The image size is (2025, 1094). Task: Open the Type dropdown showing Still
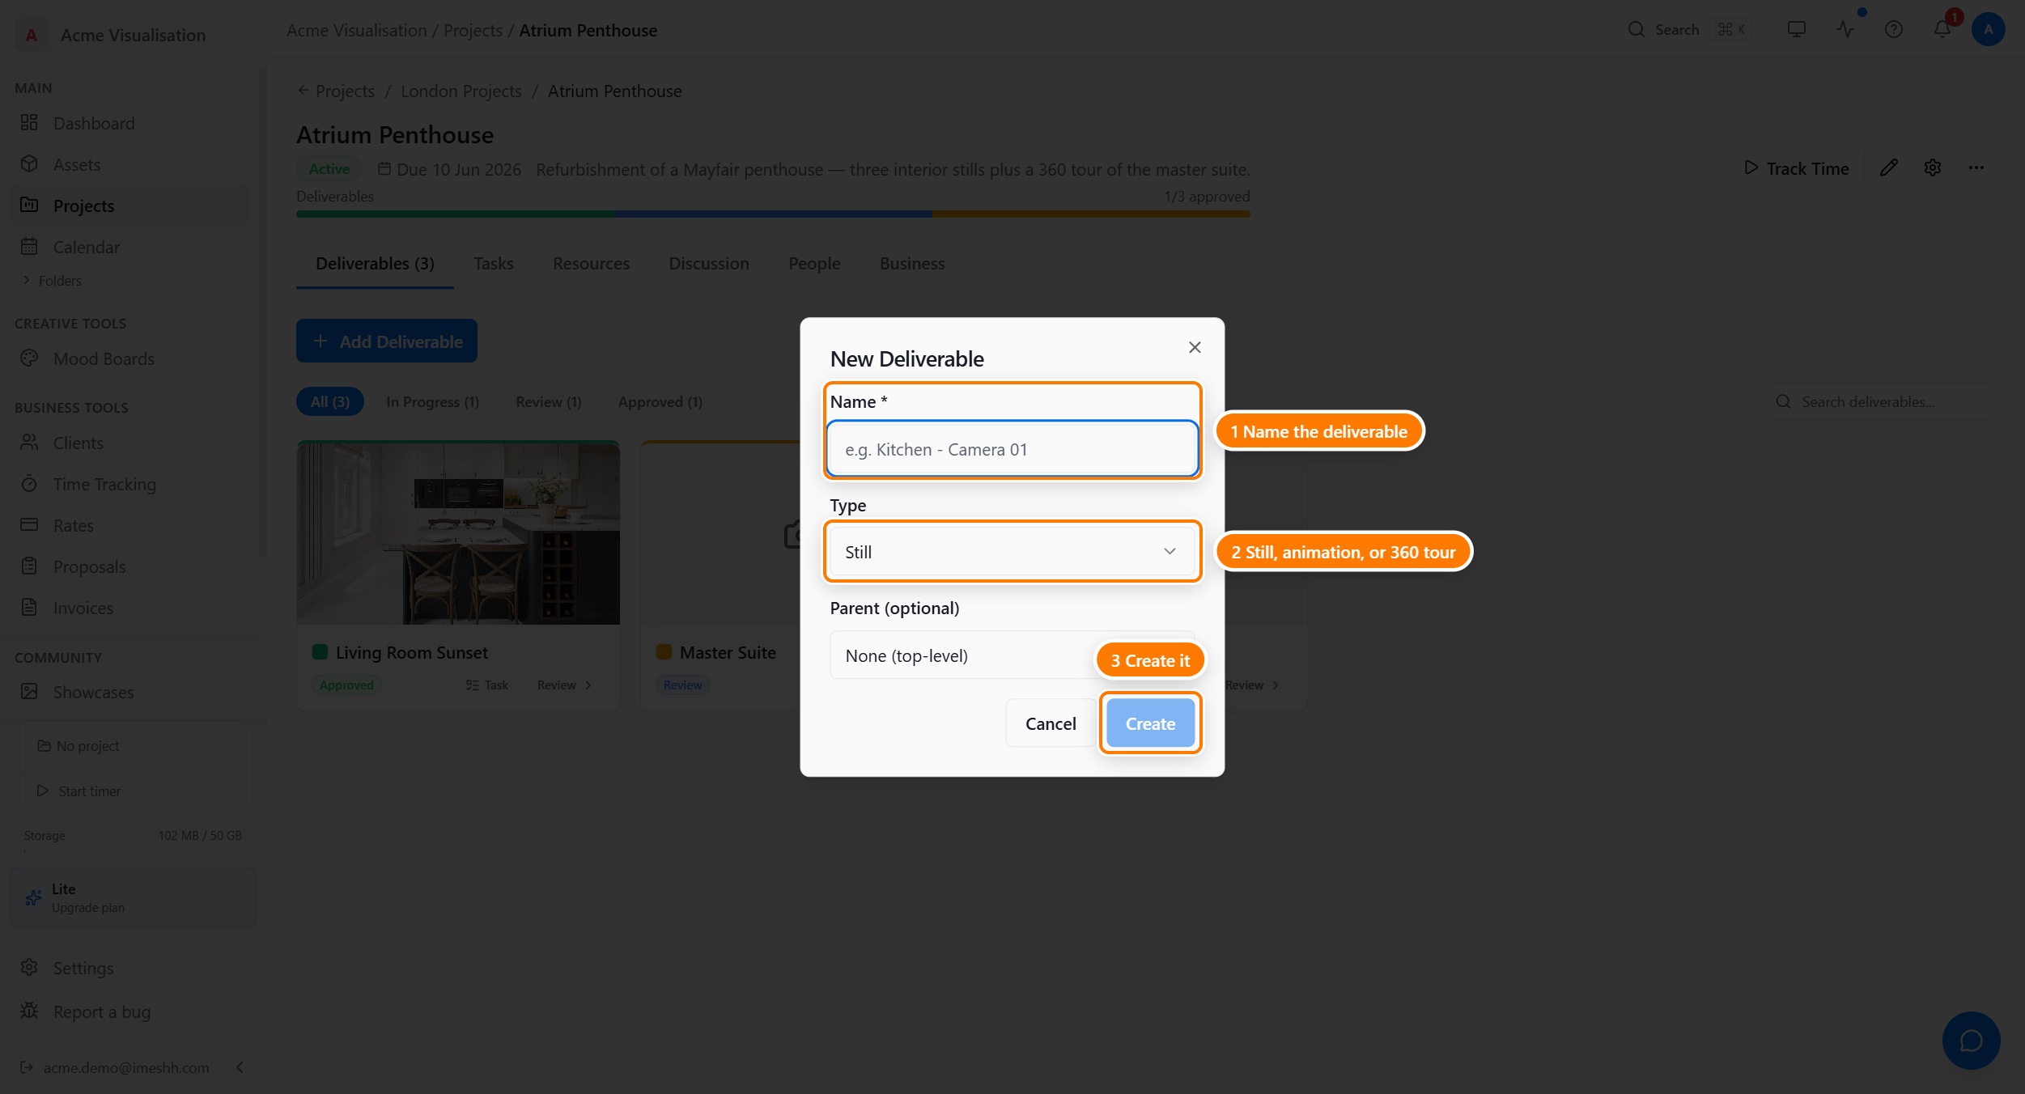1012,552
